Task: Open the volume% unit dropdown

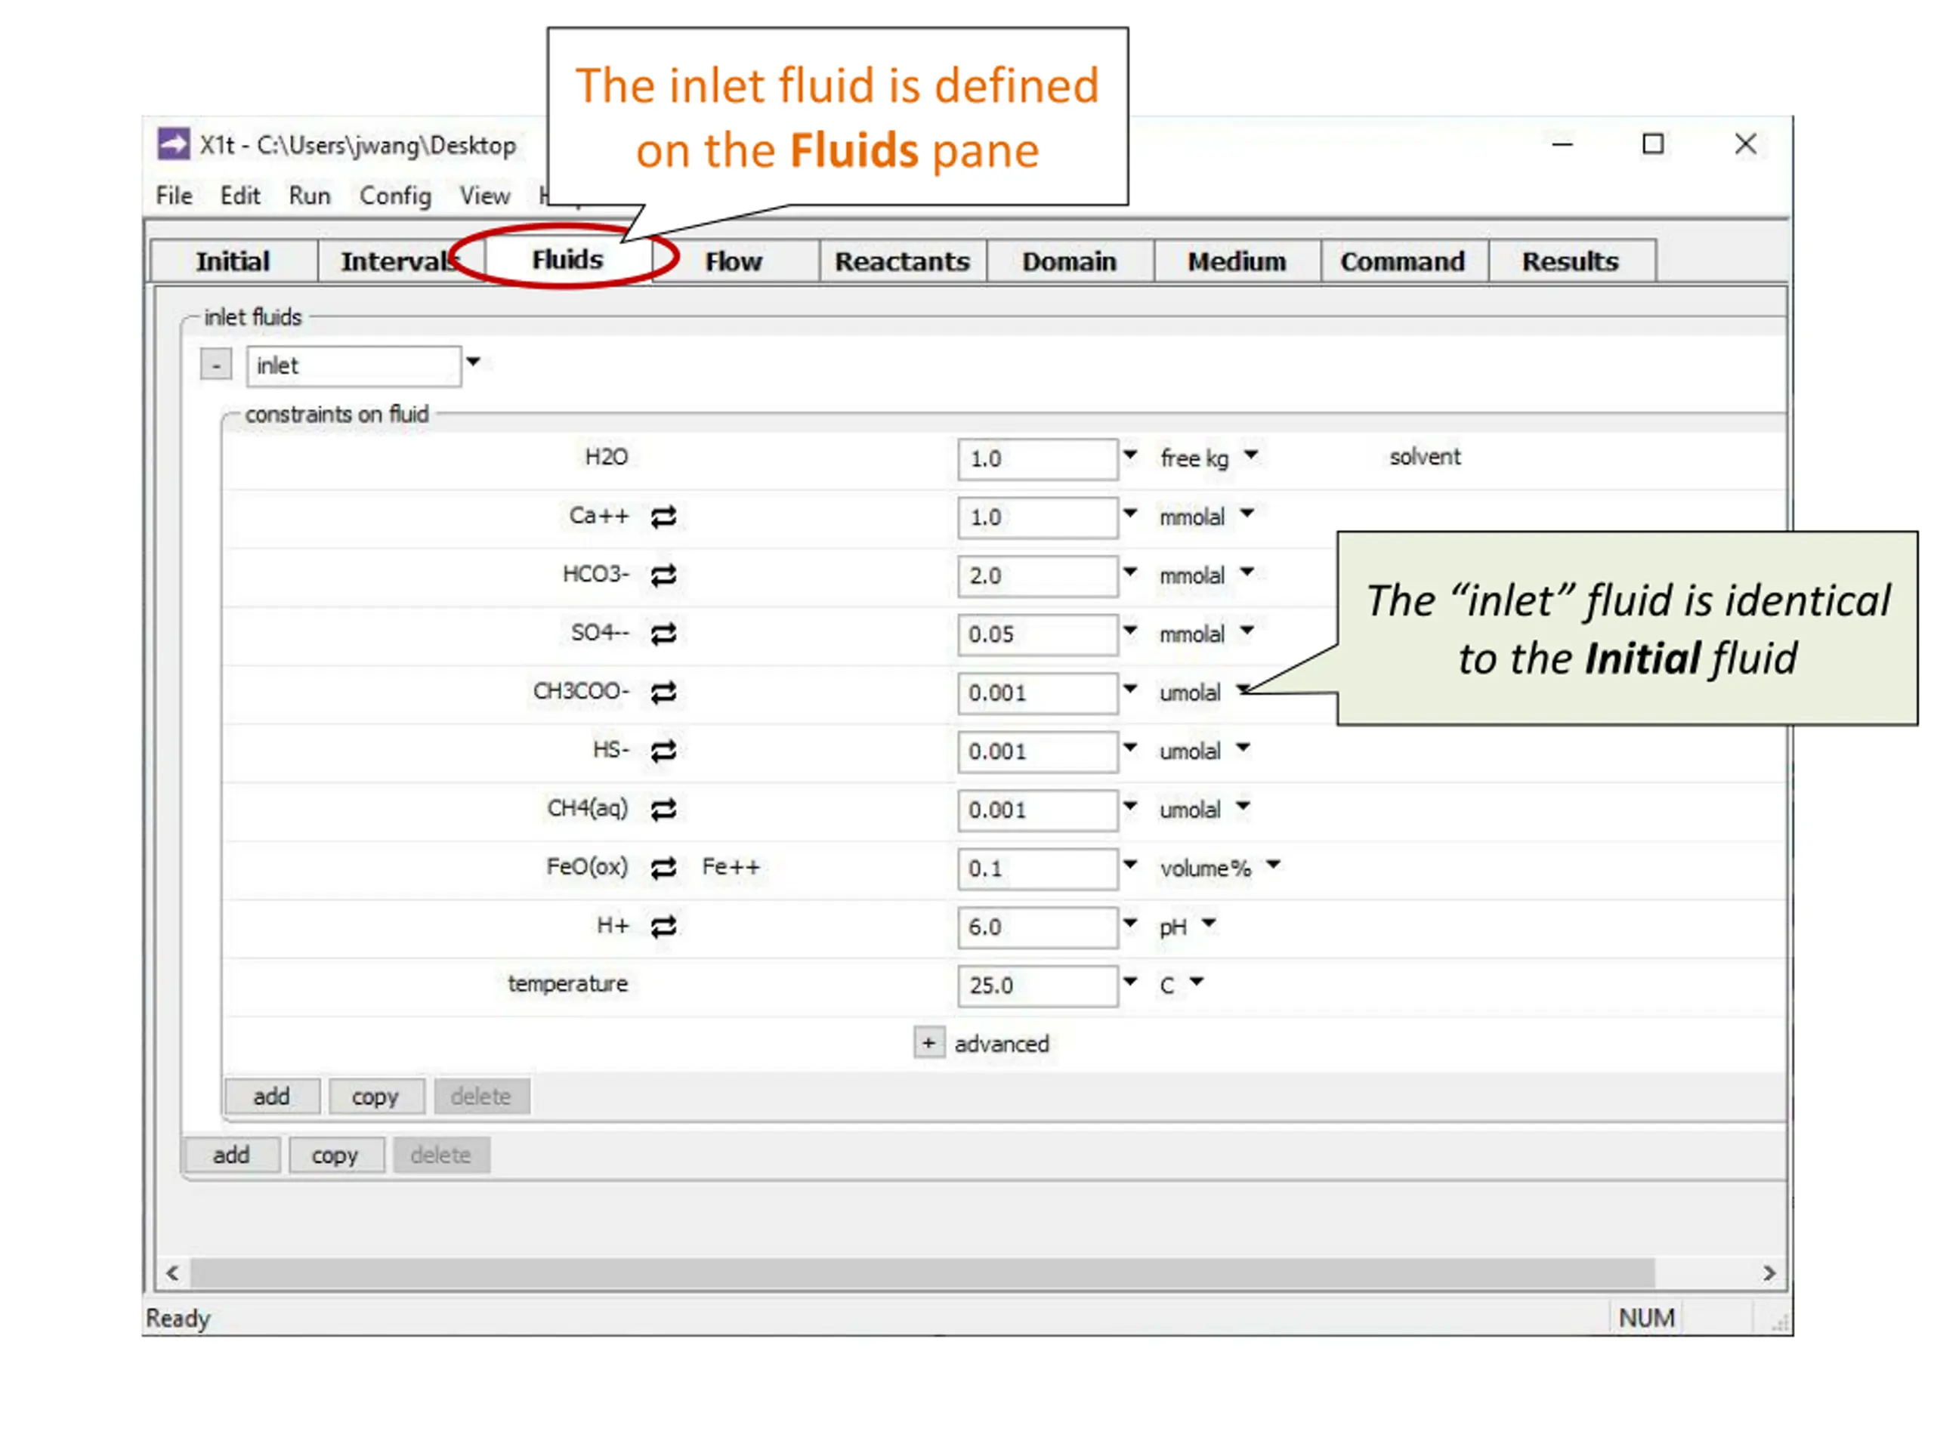Action: pos(1273,865)
